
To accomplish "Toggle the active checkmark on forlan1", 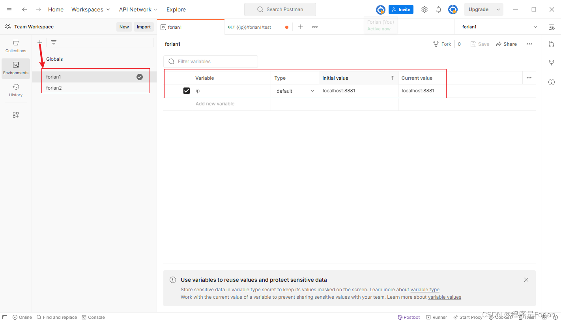I will [x=140, y=77].
